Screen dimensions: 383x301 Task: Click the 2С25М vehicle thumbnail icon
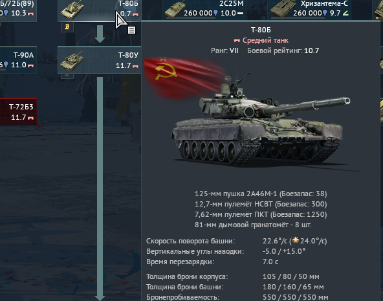point(174,10)
